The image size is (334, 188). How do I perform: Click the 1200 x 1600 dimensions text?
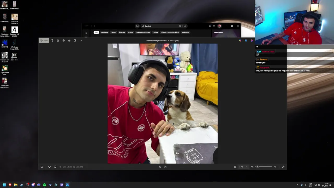click(67, 167)
